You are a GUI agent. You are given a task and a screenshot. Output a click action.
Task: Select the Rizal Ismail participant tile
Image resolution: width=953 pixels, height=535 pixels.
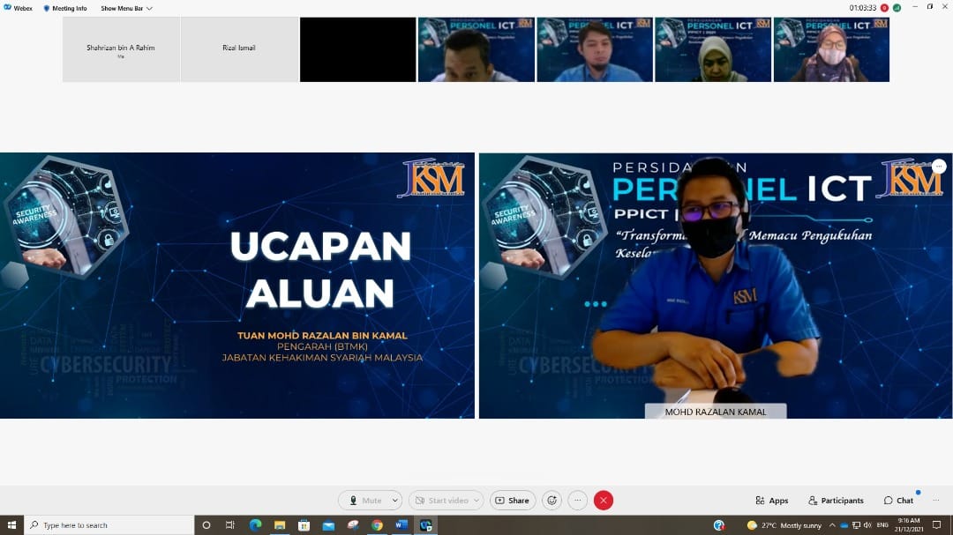[x=239, y=49]
